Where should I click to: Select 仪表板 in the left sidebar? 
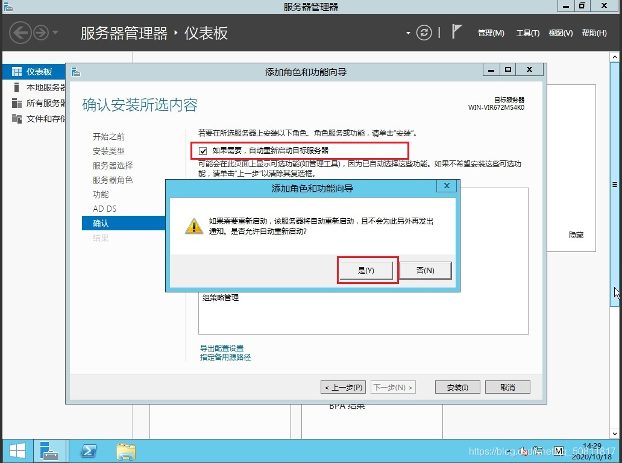click(x=34, y=71)
